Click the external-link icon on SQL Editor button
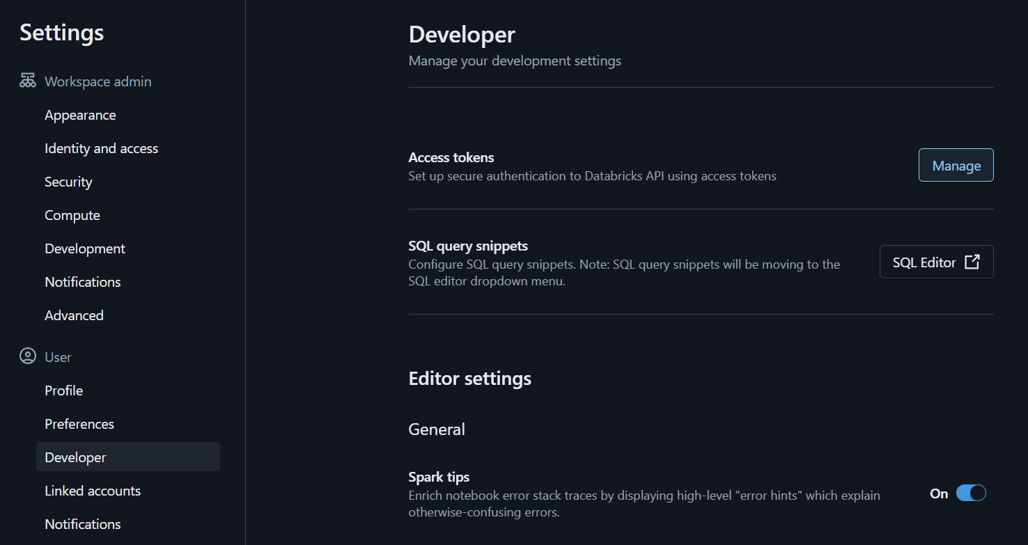 (972, 262)
